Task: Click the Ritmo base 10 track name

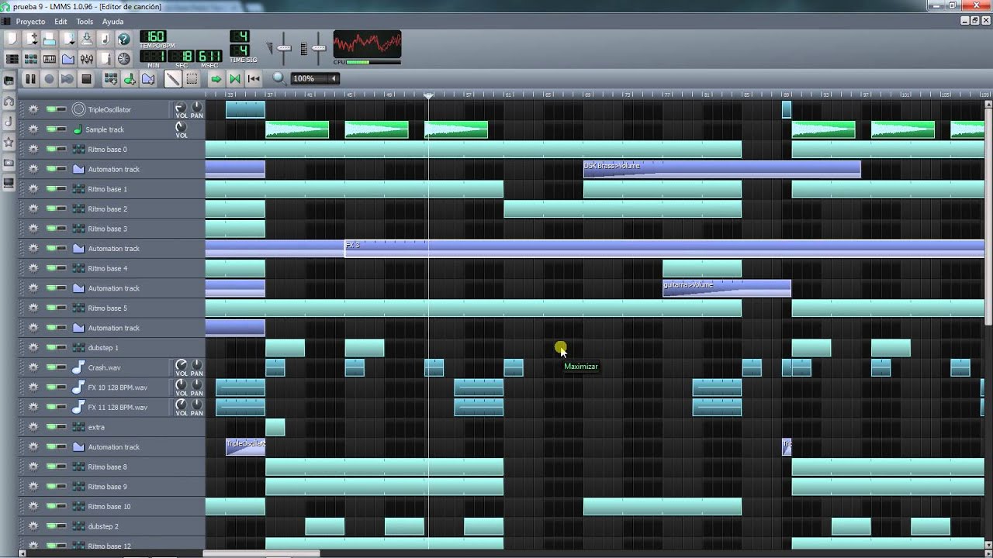Action: click(x=109, y=506)
